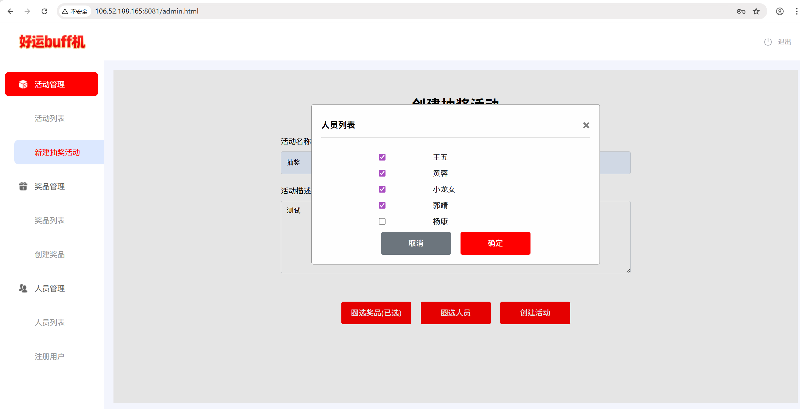Open saved password key icon

741,11
